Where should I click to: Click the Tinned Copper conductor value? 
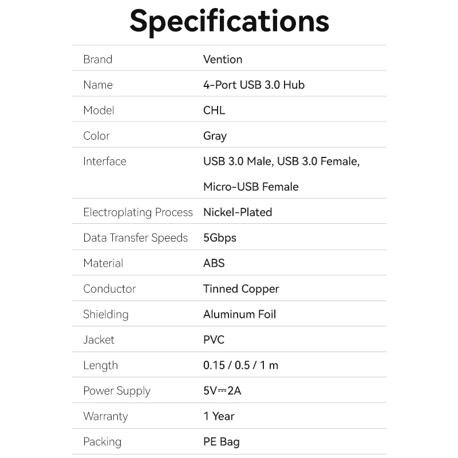point(241,289)
